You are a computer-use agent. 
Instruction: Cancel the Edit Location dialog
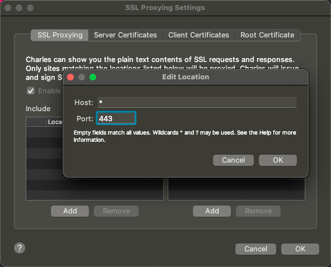click(x=233, y=160)
